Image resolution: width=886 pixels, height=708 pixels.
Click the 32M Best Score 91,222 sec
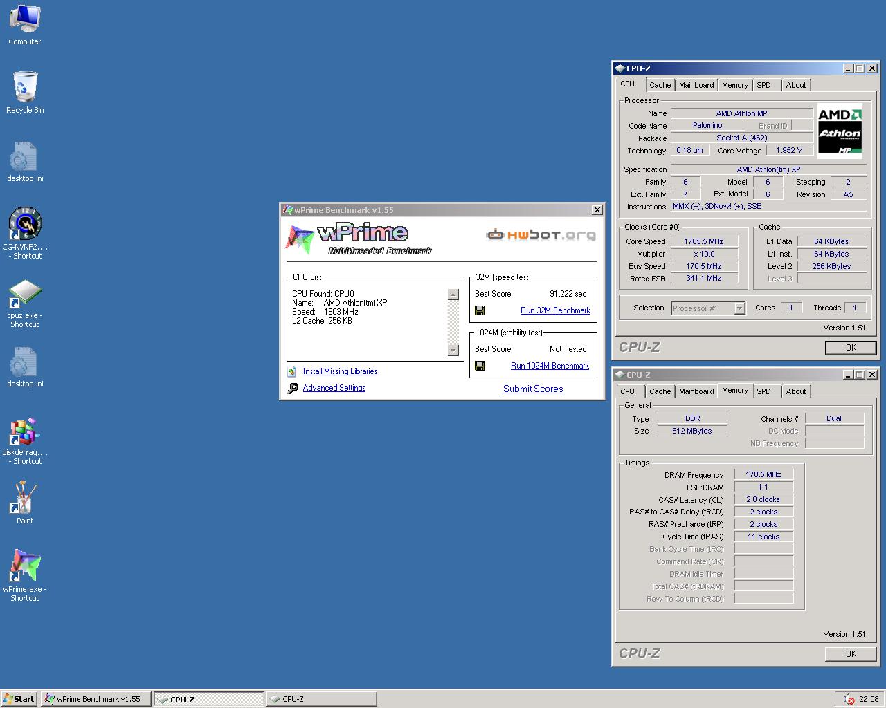568,294
